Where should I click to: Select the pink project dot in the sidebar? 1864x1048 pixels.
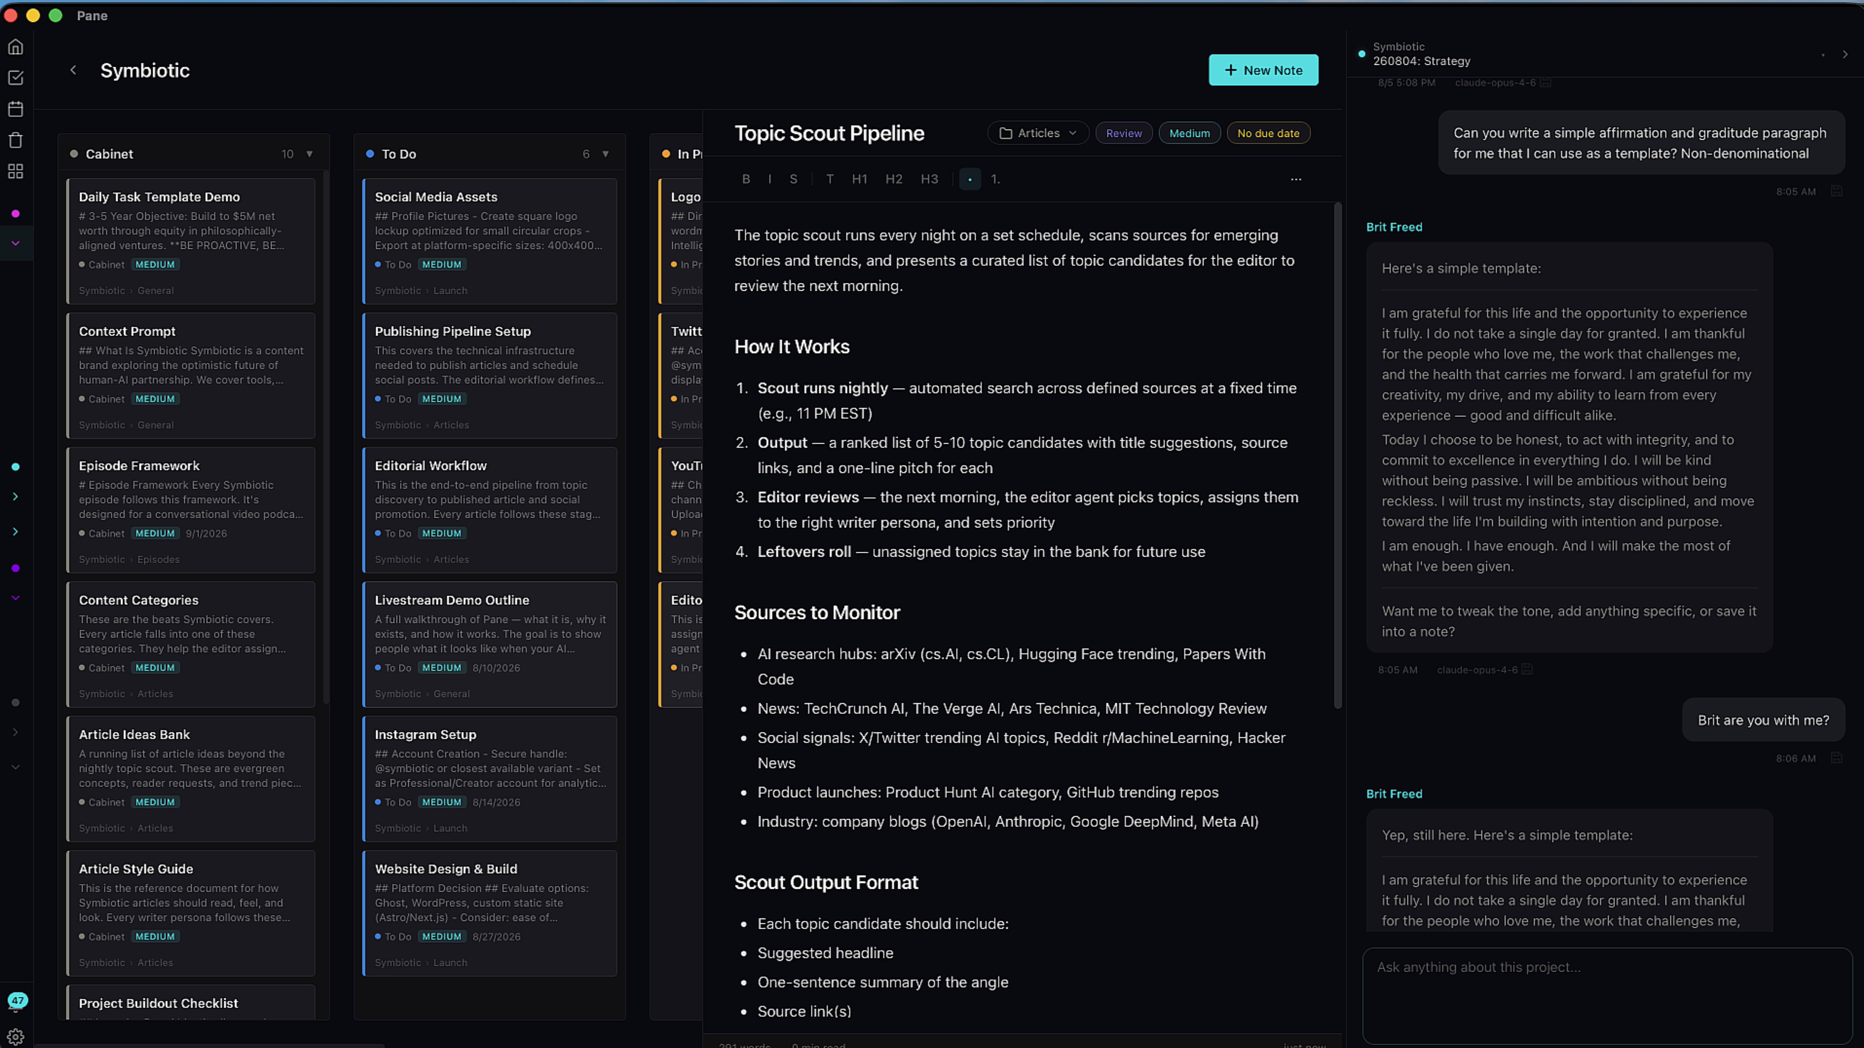point(15,213)
